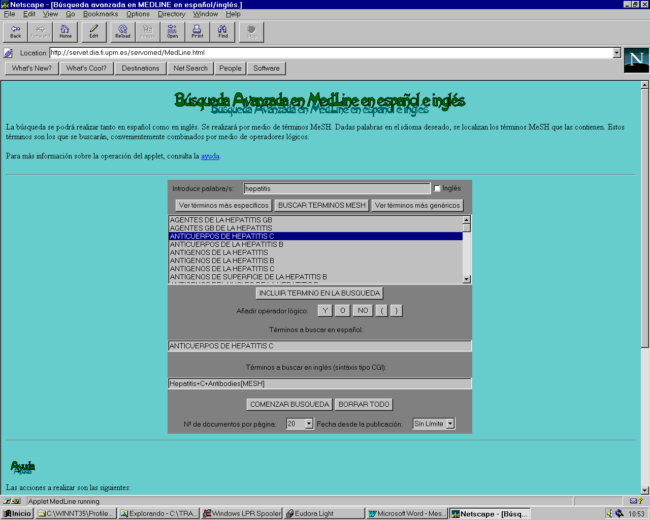Open the Bookmarks menu

(101, 14)
